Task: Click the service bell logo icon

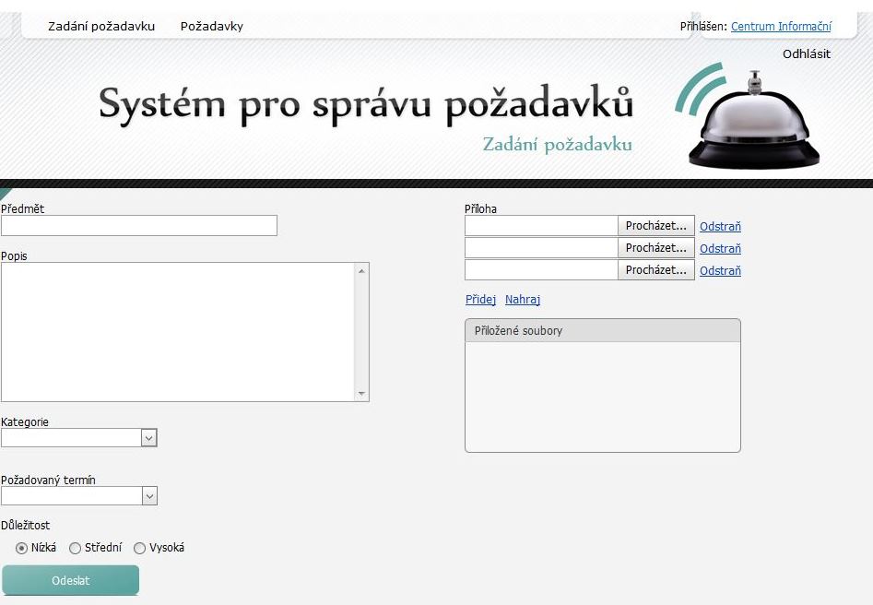Action: pyautogui.click(x=753, y=123)
